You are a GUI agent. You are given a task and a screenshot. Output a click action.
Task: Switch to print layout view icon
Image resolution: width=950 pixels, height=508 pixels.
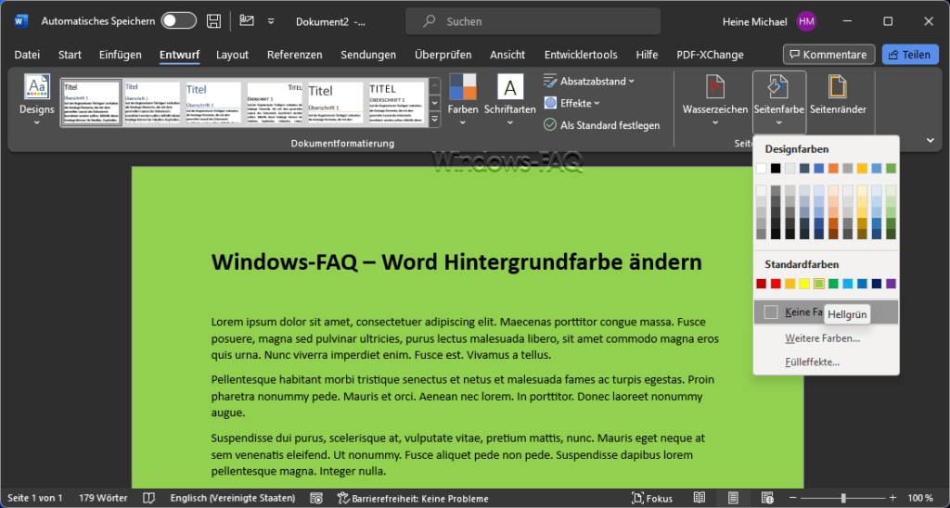point(733,499)
